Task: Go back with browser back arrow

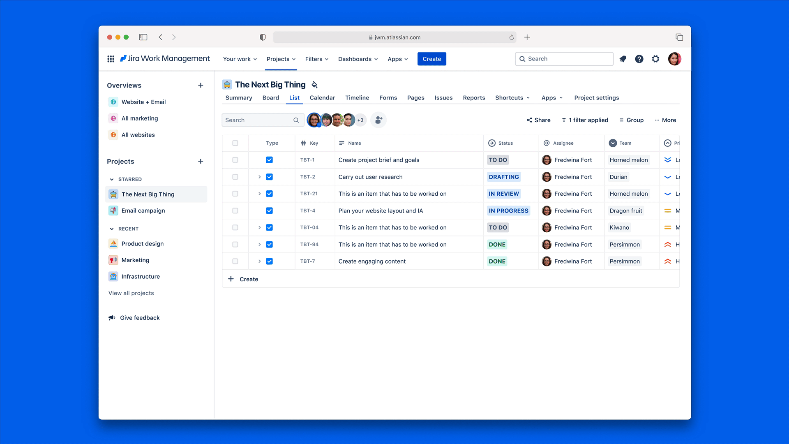Action: pos(161,37)
